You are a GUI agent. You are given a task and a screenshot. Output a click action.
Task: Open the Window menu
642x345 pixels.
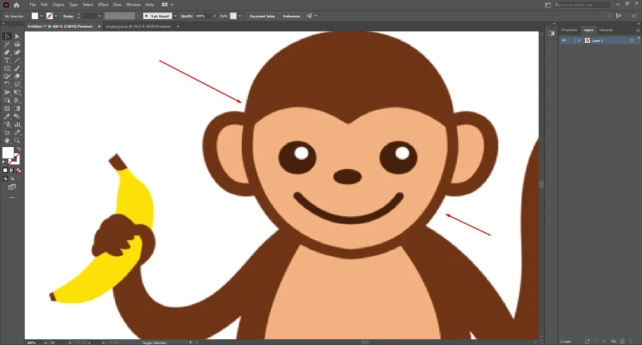(x=133, y=5)
